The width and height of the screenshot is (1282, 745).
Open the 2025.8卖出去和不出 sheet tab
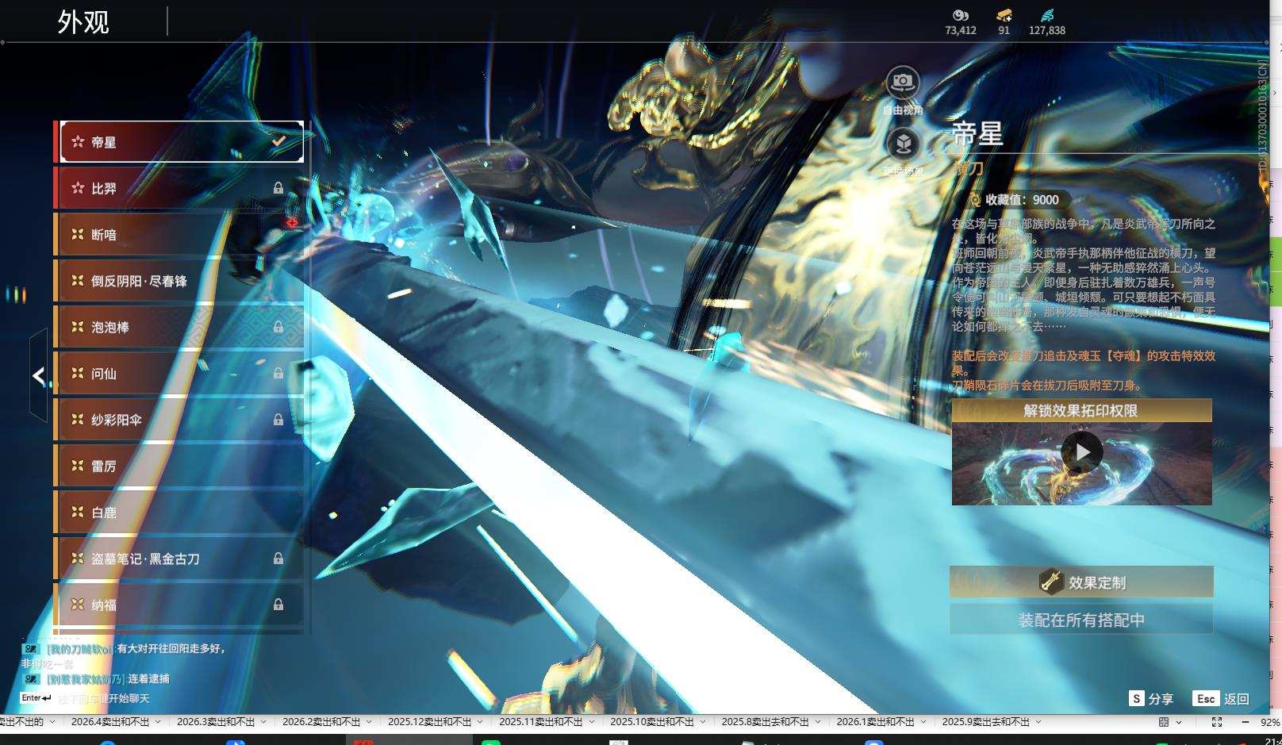765,722
